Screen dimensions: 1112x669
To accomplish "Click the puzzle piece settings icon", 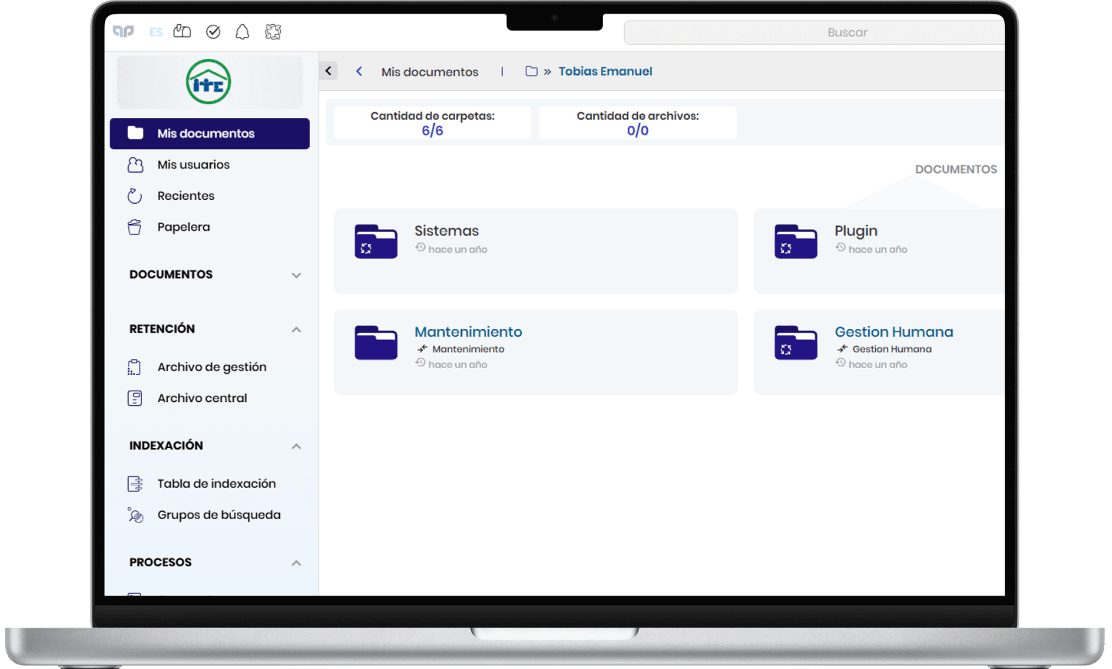I will [273, 32].
